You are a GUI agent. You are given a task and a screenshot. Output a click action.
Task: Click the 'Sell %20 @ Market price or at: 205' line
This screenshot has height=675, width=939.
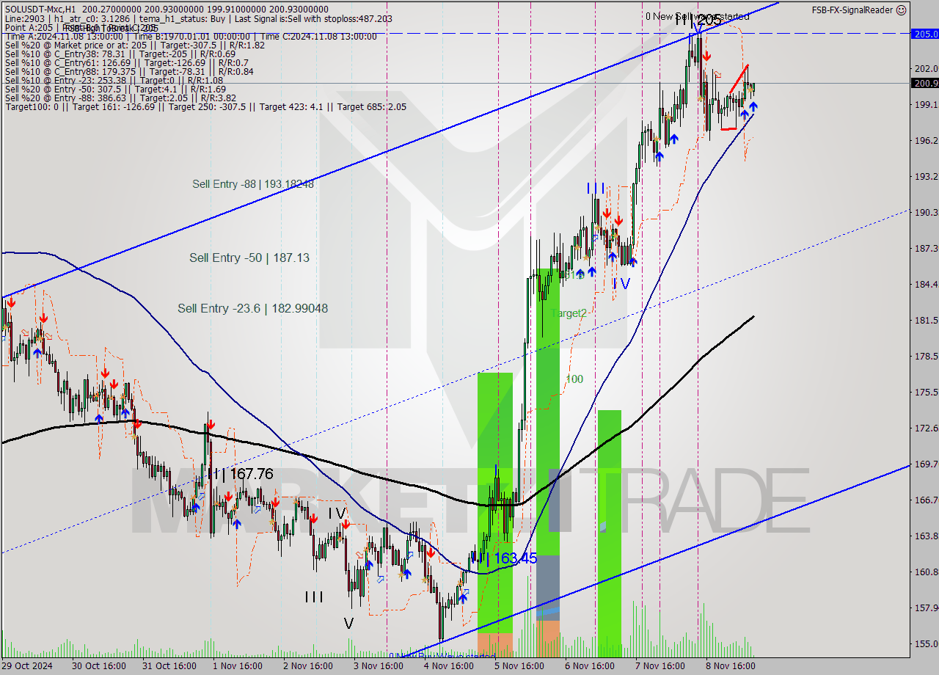click(135, 45)
